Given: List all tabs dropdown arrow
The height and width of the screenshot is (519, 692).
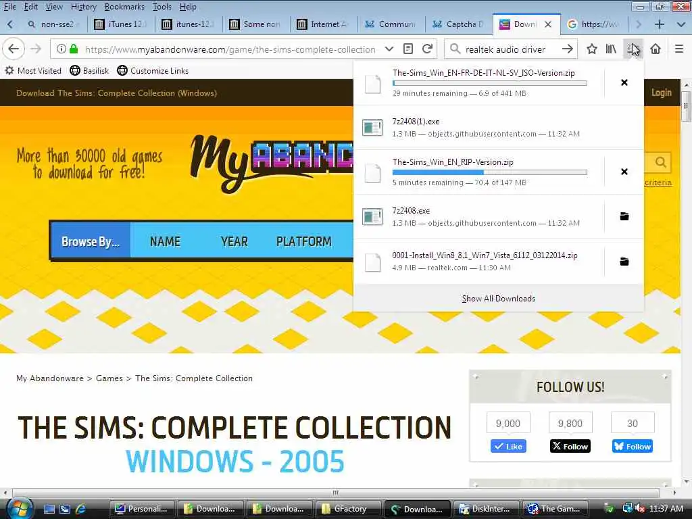Looking at the screenshot, I should click(681, 24).
